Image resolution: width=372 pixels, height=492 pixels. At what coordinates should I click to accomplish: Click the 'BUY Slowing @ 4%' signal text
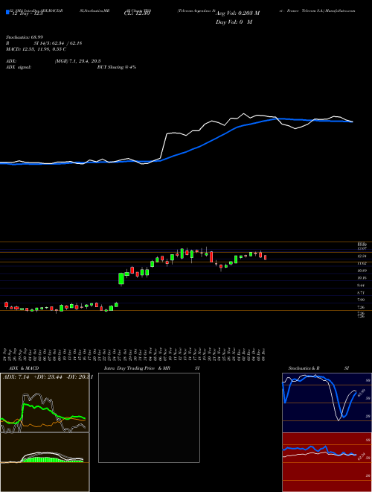[117, 67]
